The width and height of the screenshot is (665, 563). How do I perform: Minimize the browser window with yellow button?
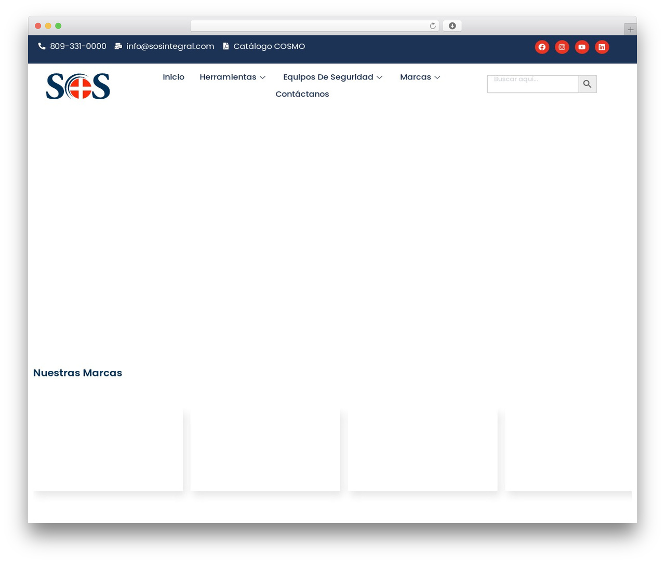pyautogui.click(x=48, y=26)
